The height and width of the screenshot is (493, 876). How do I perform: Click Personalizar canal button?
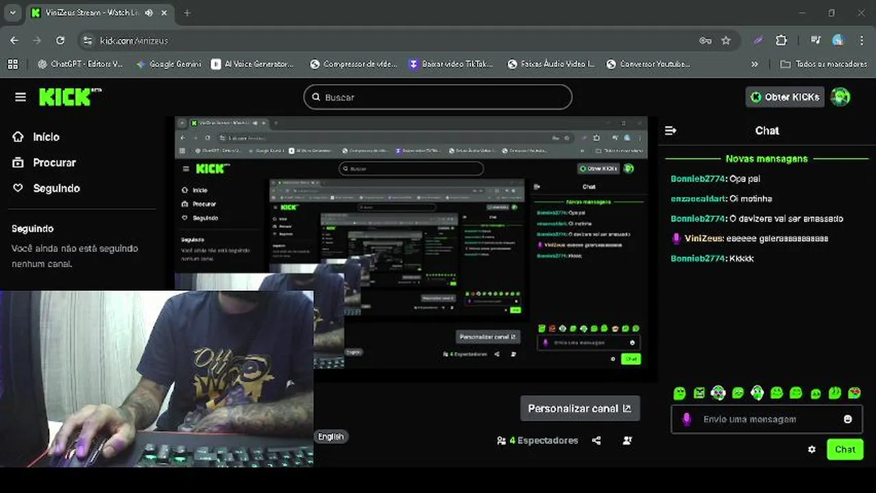tap(580, 408)
